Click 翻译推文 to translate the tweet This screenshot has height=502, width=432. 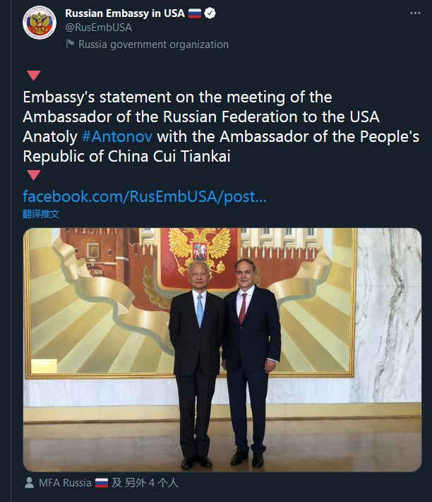click(41, 213)
